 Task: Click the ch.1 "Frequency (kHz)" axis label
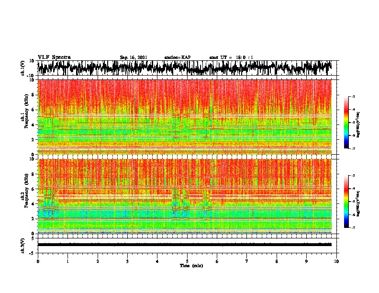pyautogui.click(x=26, y=111)
